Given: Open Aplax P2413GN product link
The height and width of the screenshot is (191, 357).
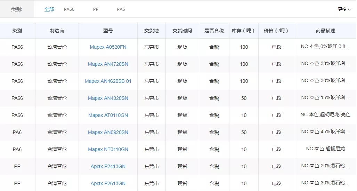Looking at the screenshot, I should (x=108, y=166).
